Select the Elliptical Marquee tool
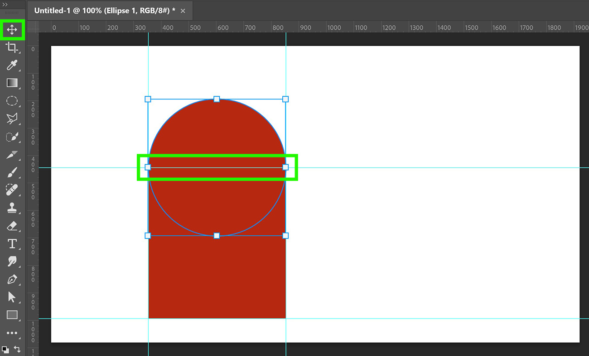 tap(12, 101)
